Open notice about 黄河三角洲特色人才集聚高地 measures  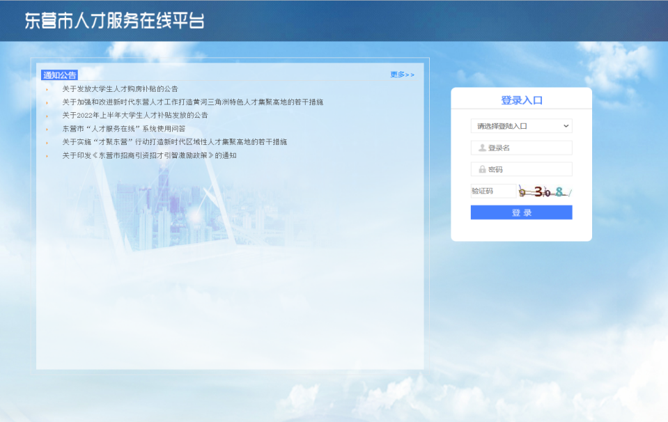192,102
